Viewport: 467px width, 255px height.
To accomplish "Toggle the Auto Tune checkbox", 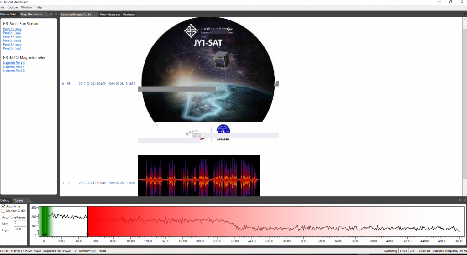I will [4, 206].
